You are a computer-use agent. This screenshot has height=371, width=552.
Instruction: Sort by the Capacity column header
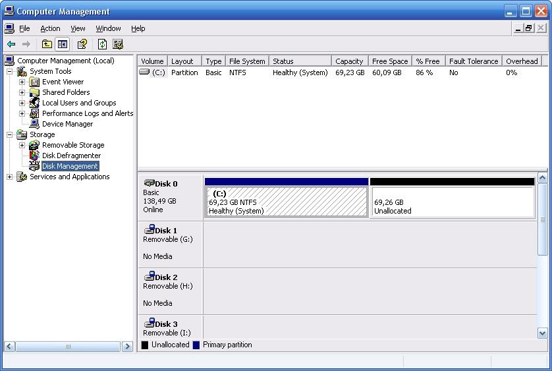pyautogui.click(x=350, y=61)
